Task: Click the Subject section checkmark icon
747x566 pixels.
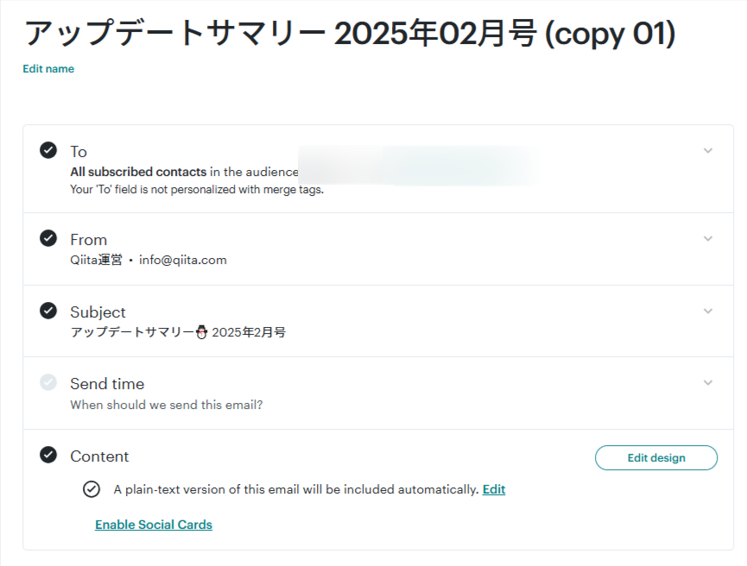Action: click(48, 311)
